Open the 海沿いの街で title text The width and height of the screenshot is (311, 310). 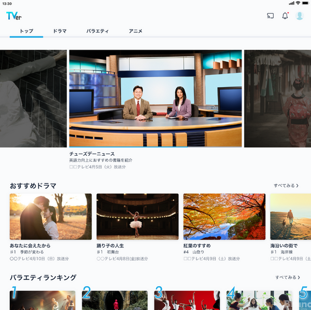coord(284,246)
